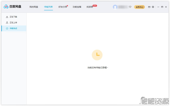Select the 传输列表 tab
Image resolution: width=170 pixels, height=106 pixels.
[48, 7]
